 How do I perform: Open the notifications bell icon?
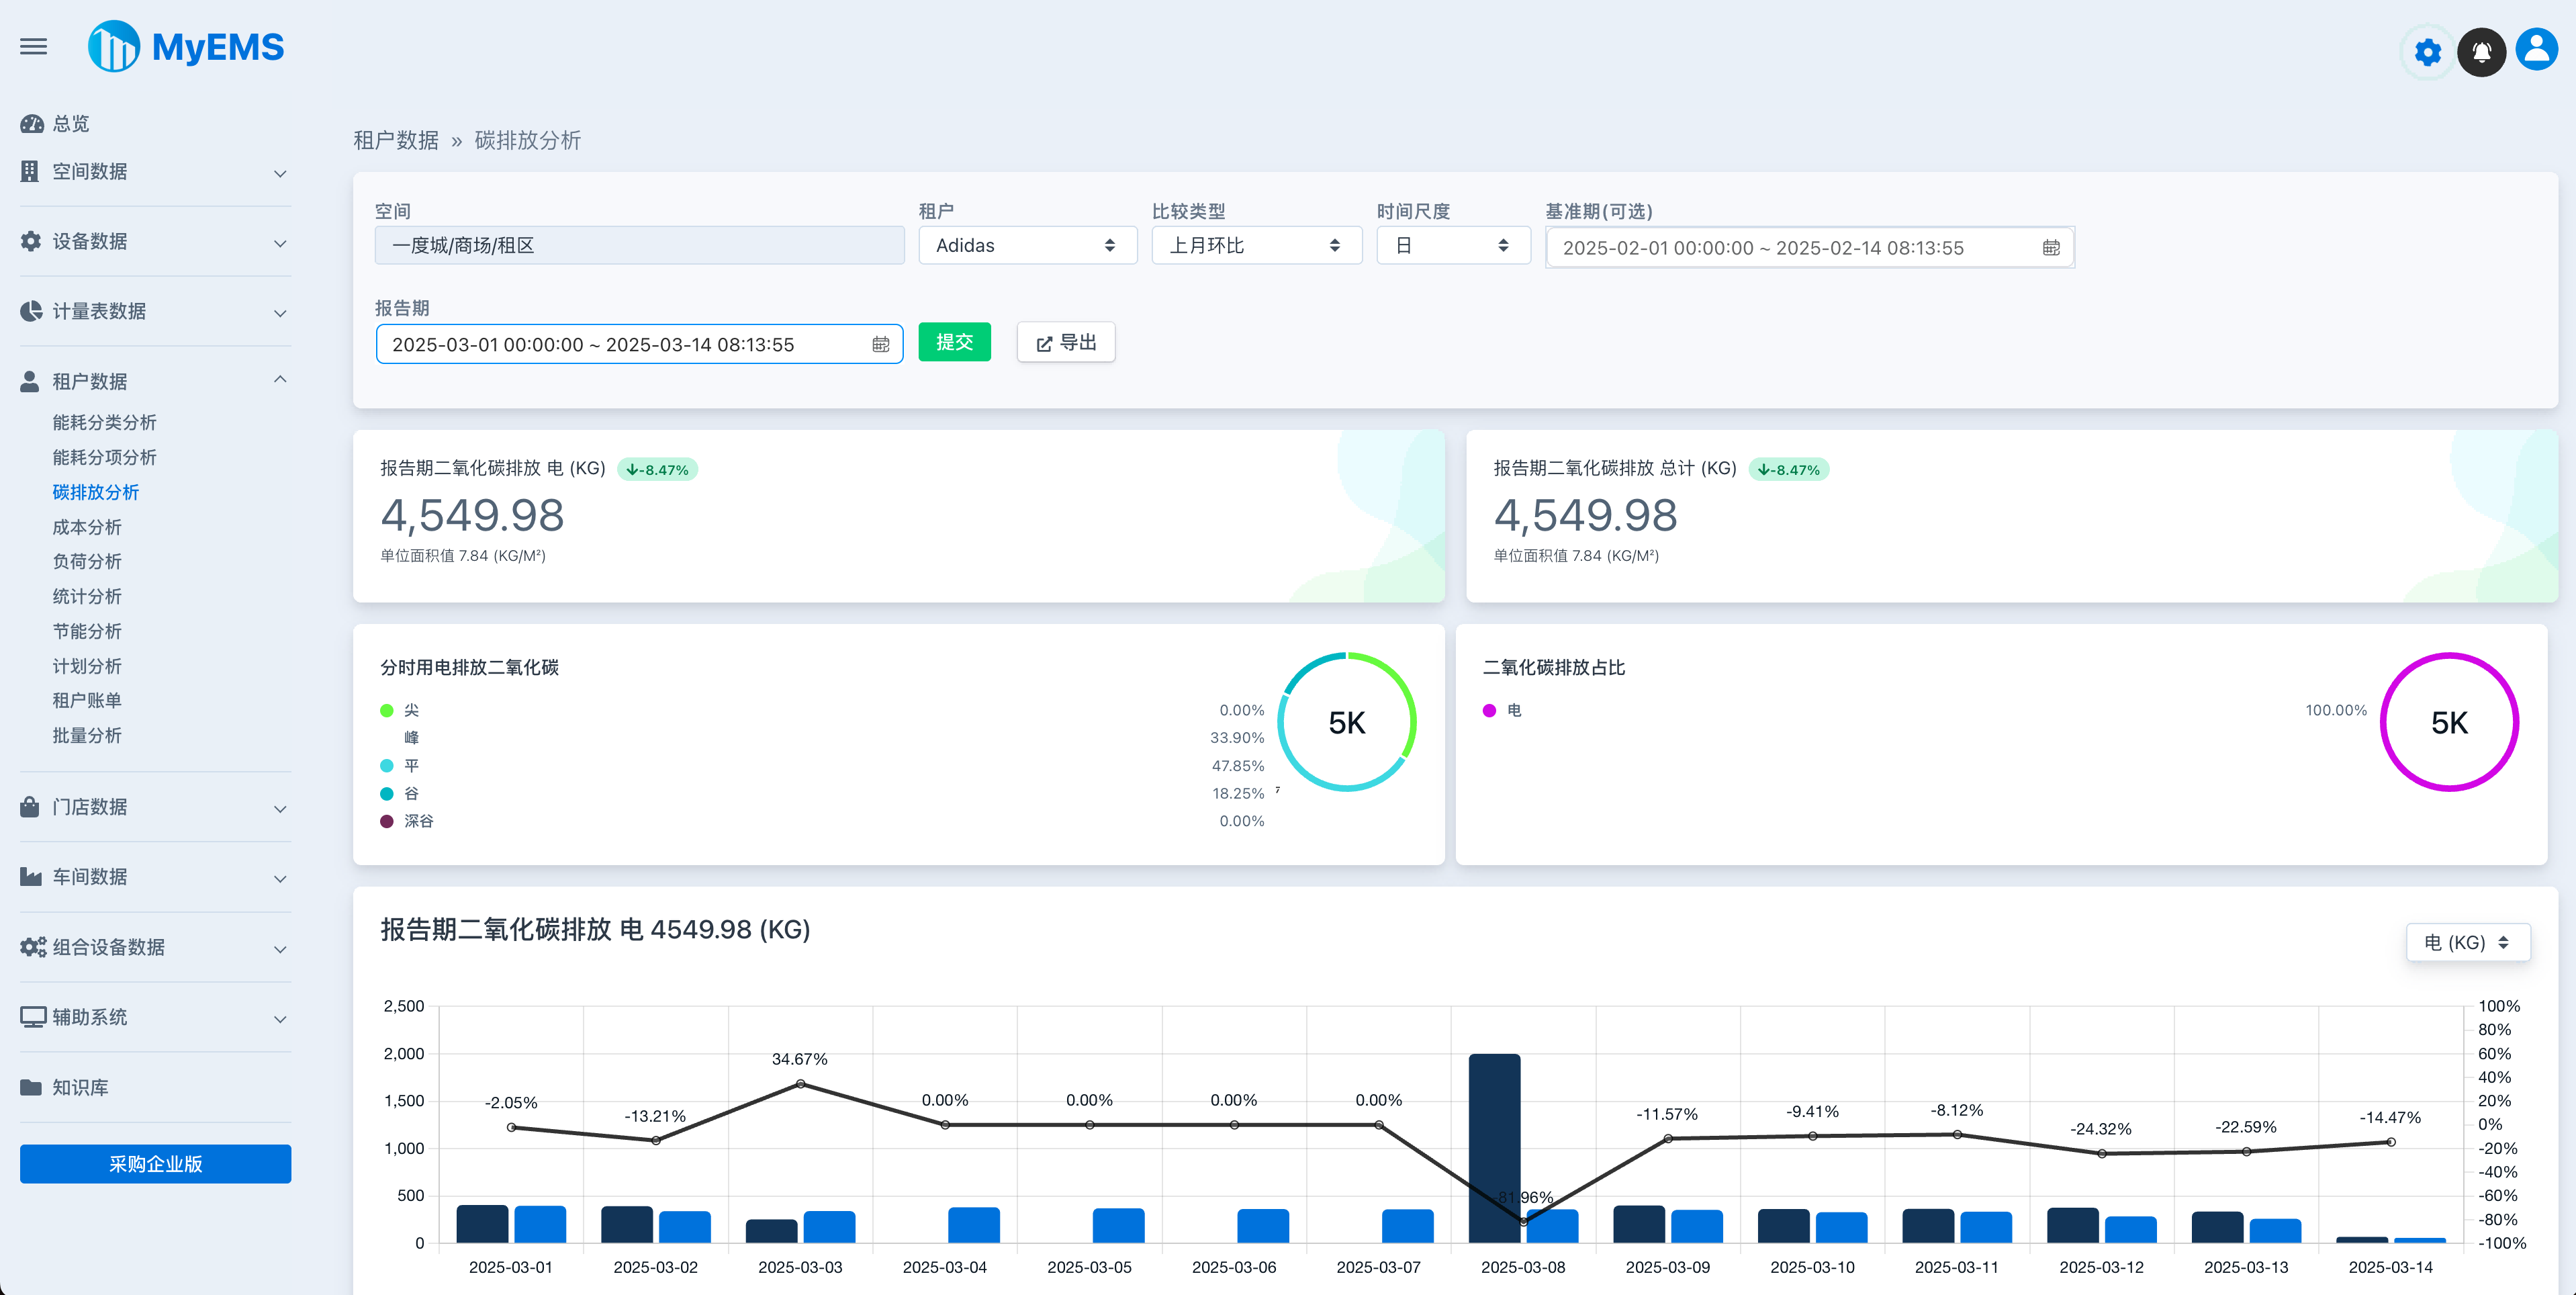point(2481,52)
